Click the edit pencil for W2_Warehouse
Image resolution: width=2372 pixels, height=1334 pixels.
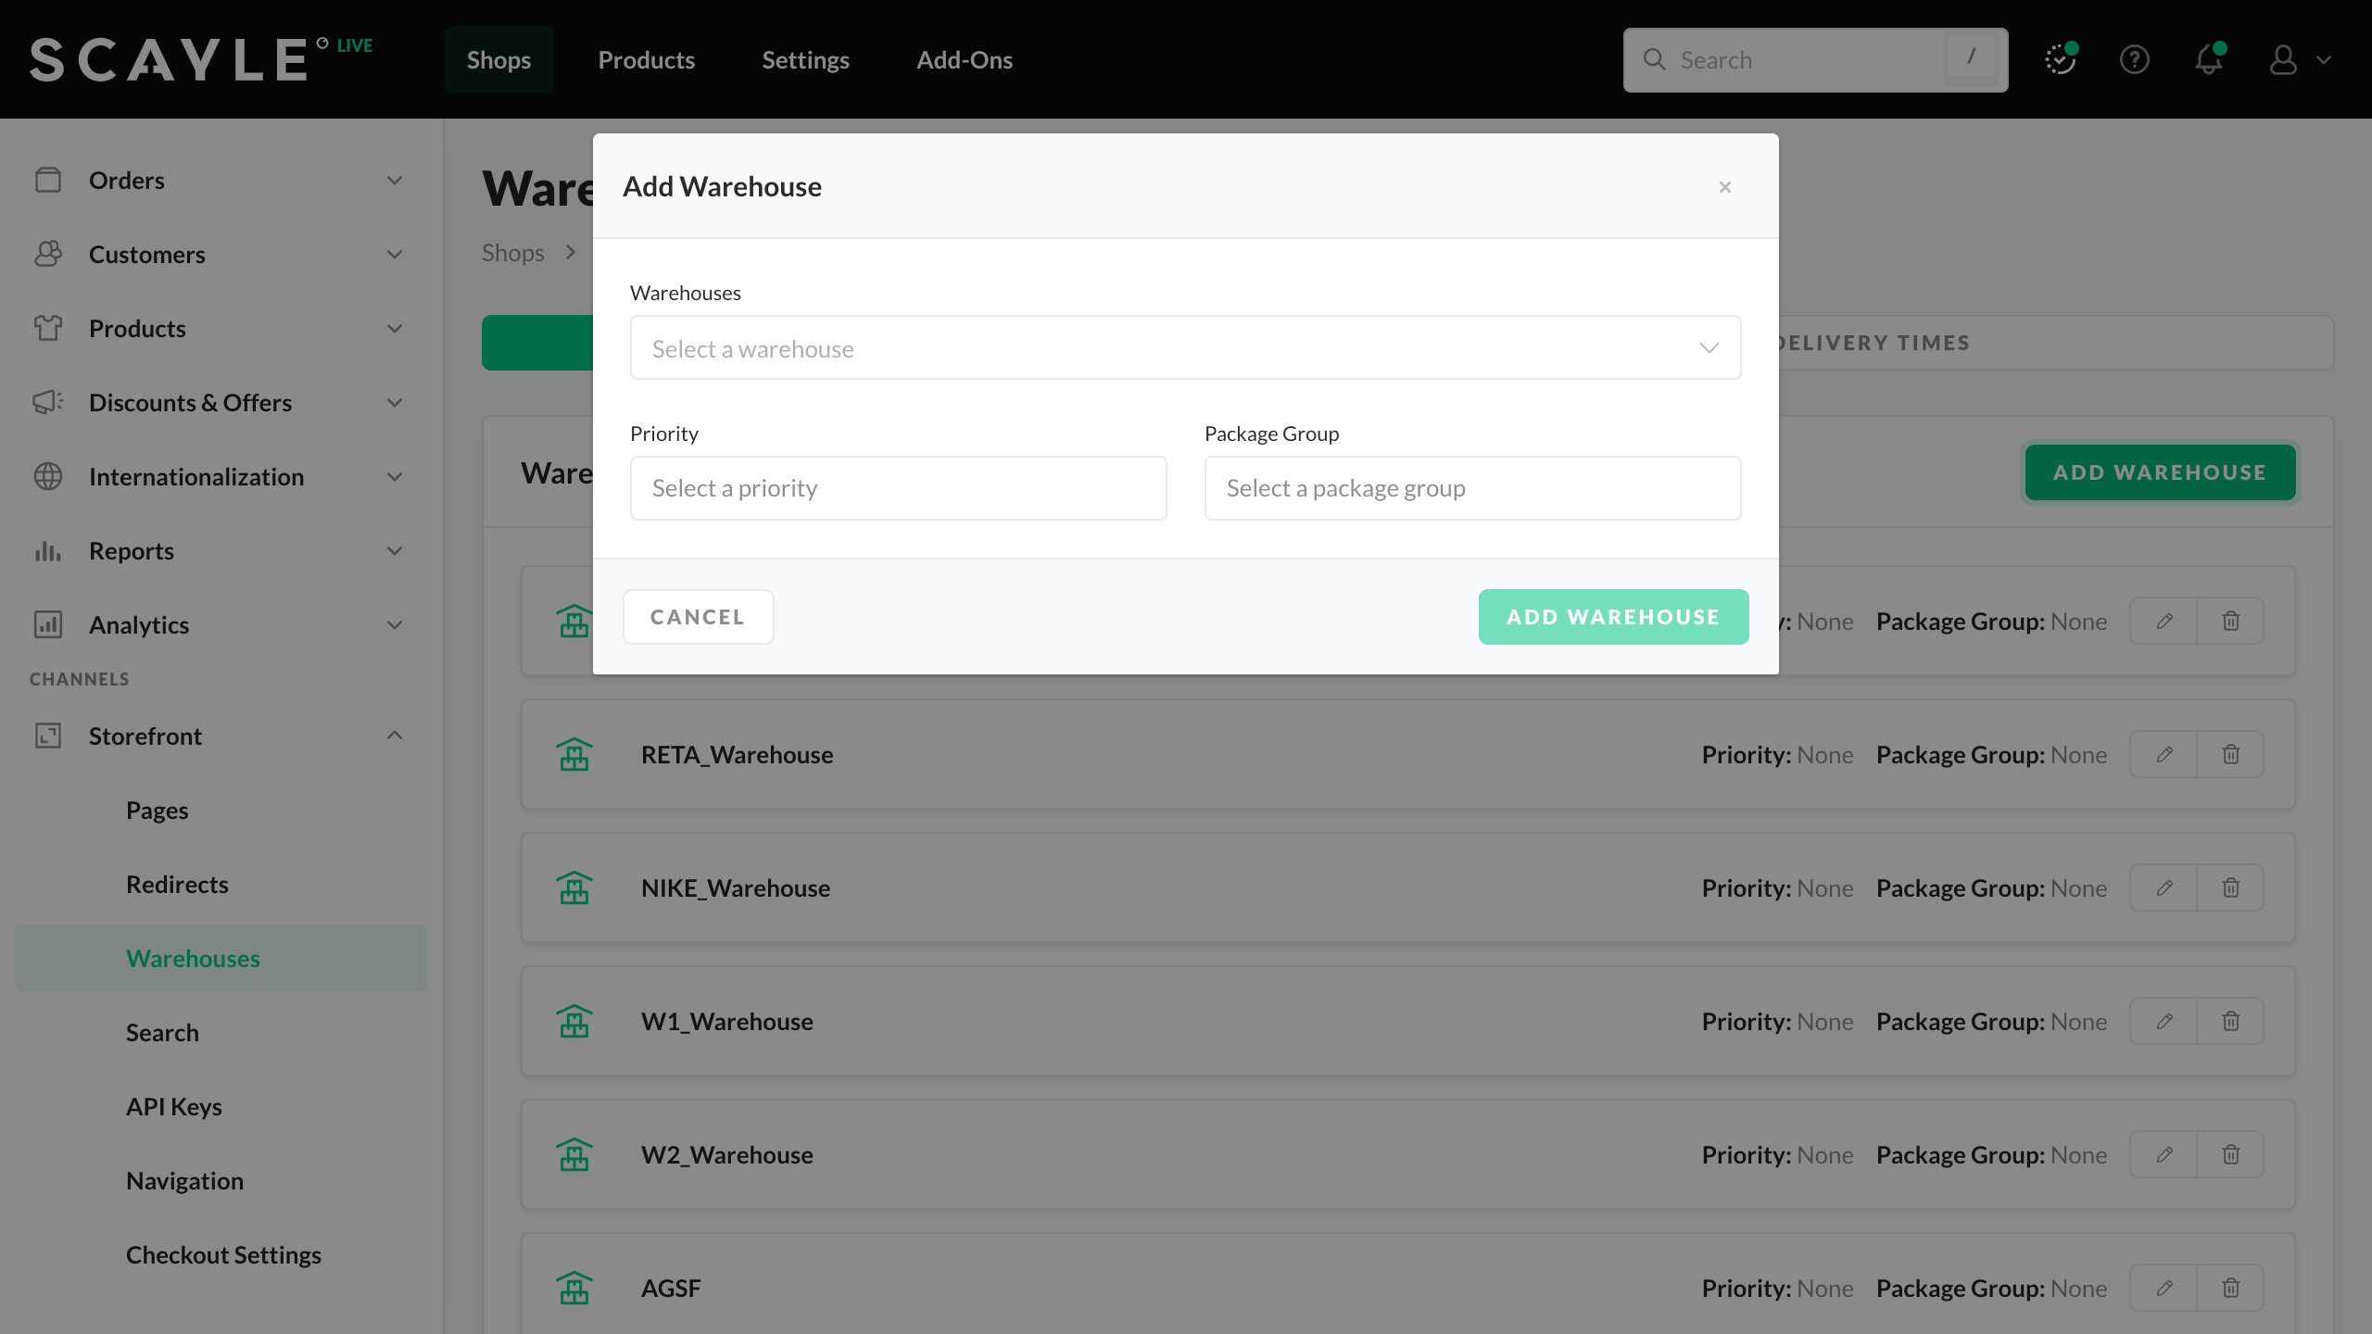[2164, 1154]
